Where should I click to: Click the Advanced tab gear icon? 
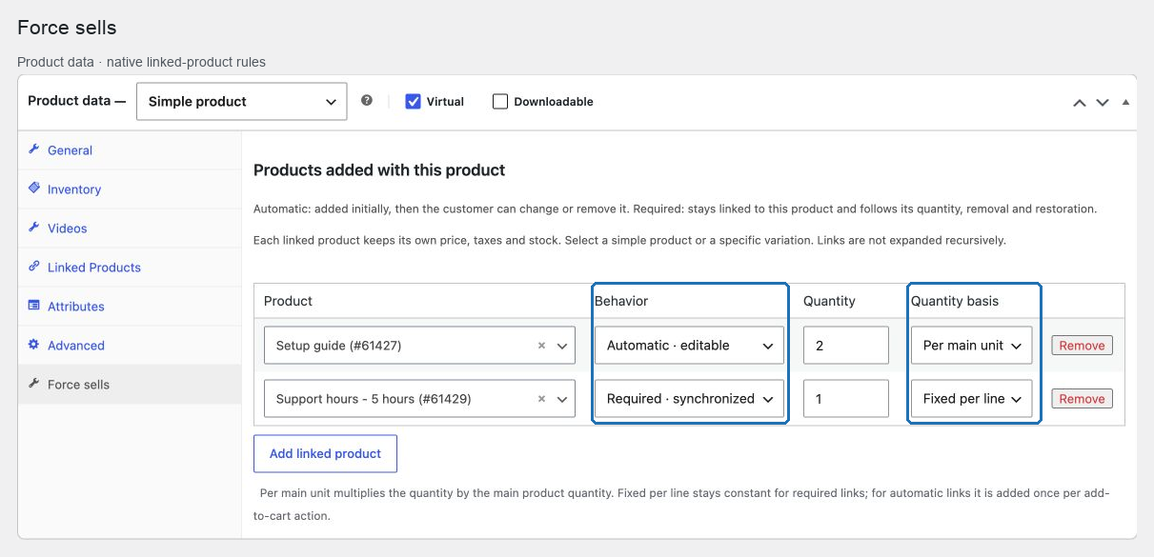pyautogui.click(x=34, y=345)
